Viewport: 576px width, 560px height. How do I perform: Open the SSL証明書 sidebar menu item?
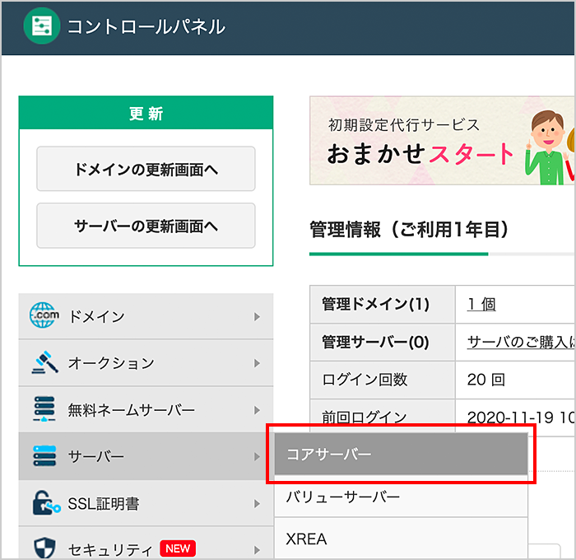click(x=146, y=503)
